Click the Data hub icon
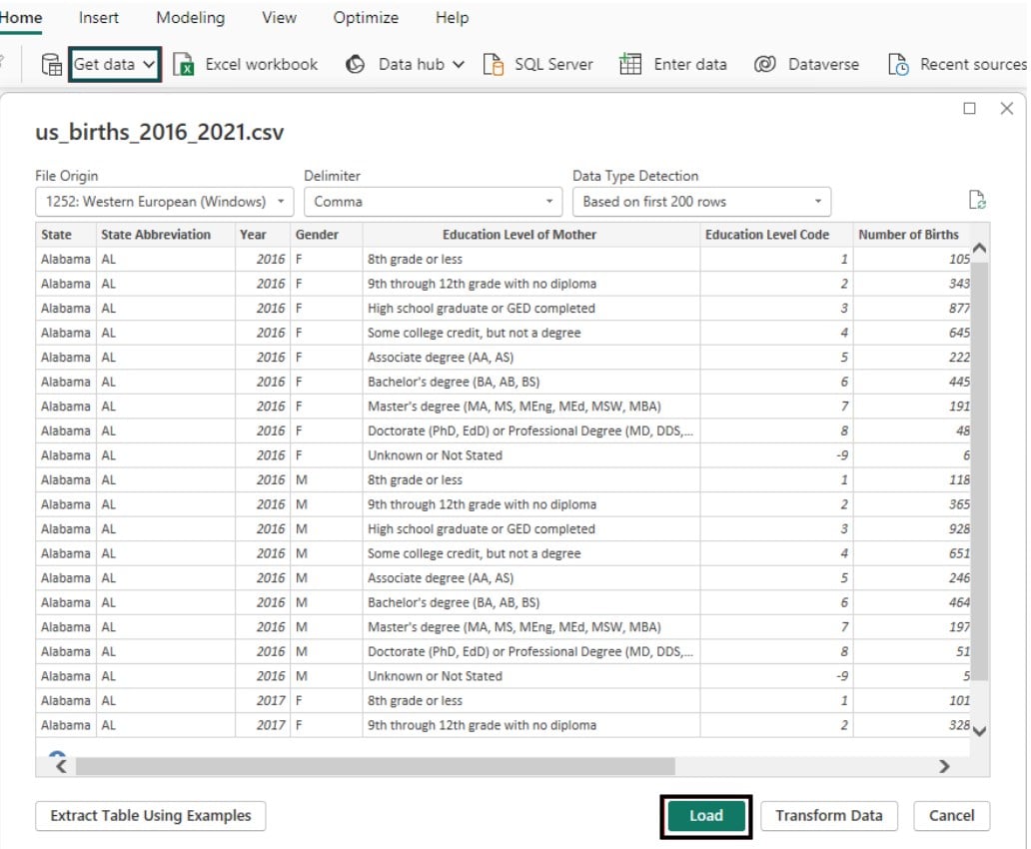The width and height of the screenshot is (1031, 849). tap(356, 64)
